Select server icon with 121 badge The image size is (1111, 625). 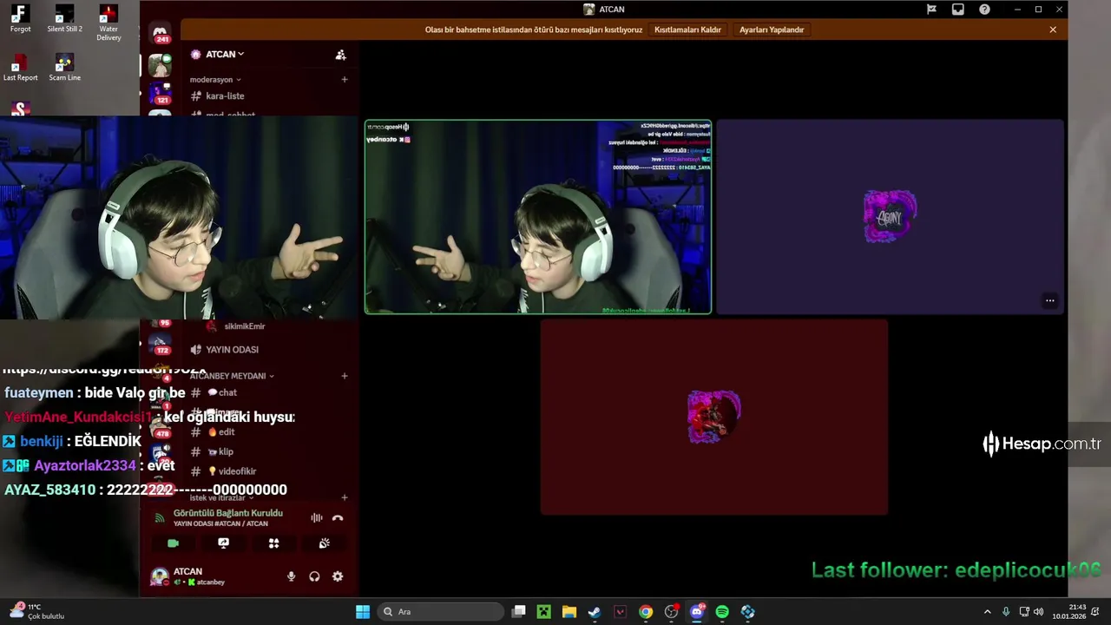(x=160, y=92)
